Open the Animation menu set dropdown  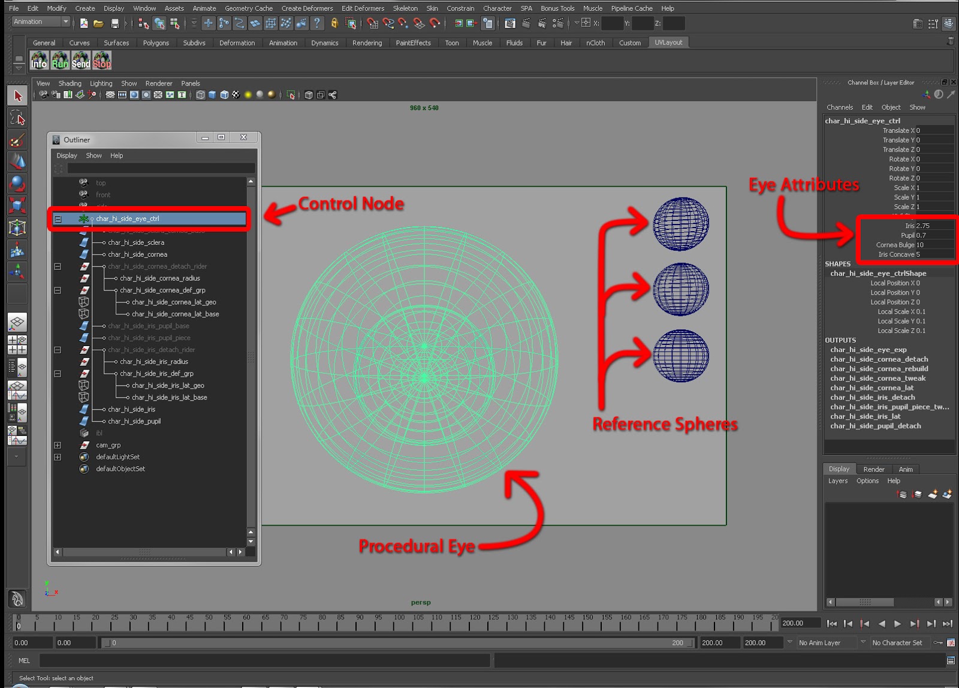tap(39, 22)
